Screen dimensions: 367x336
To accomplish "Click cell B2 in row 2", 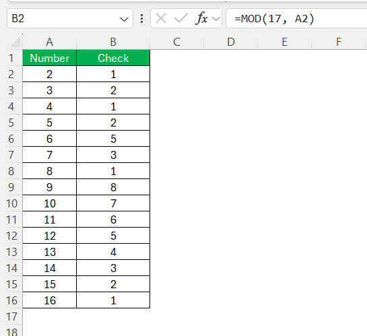I will [x=113, y=74].
